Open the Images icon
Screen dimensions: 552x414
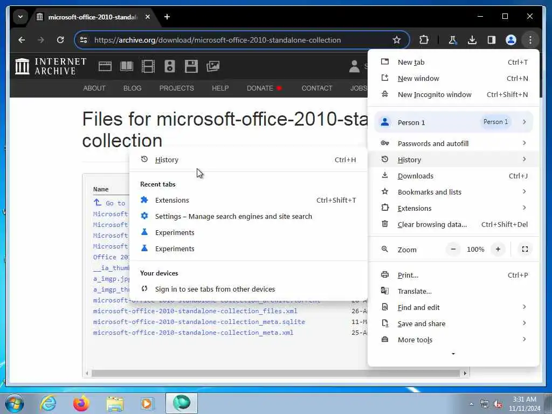[x=213, y=66]
